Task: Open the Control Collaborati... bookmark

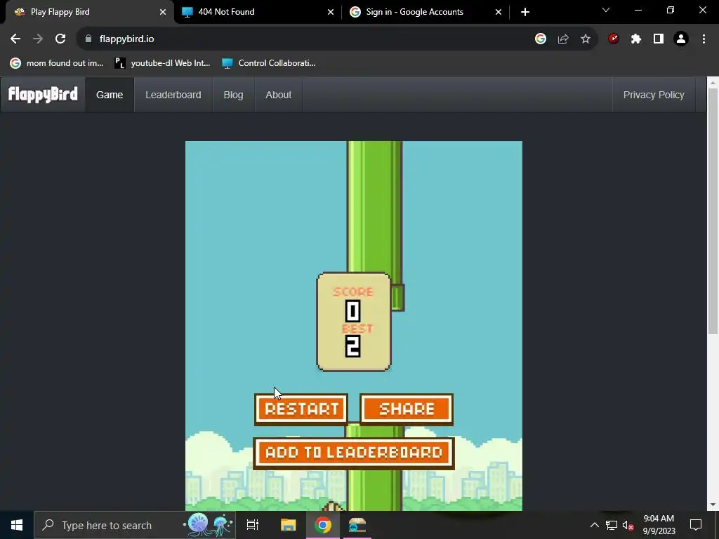Action: [x=269, y=63]
